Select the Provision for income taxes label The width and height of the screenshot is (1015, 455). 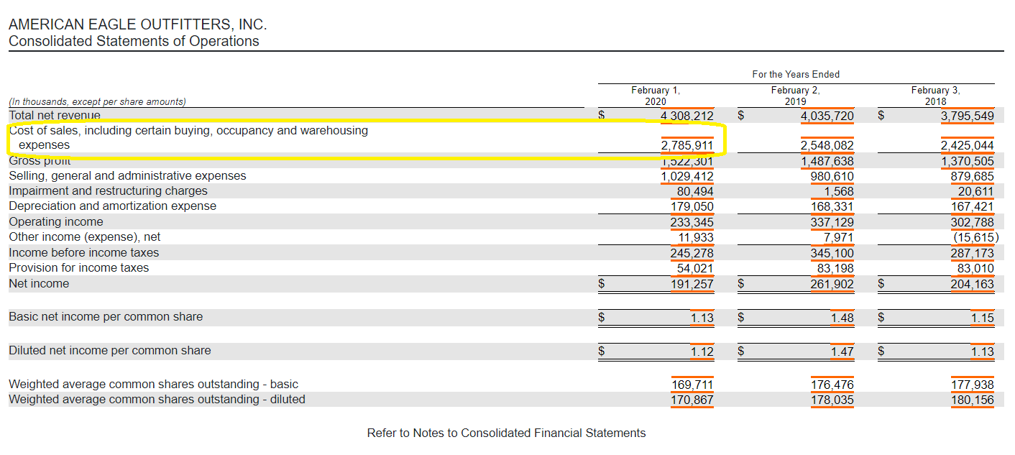(79, 268)
